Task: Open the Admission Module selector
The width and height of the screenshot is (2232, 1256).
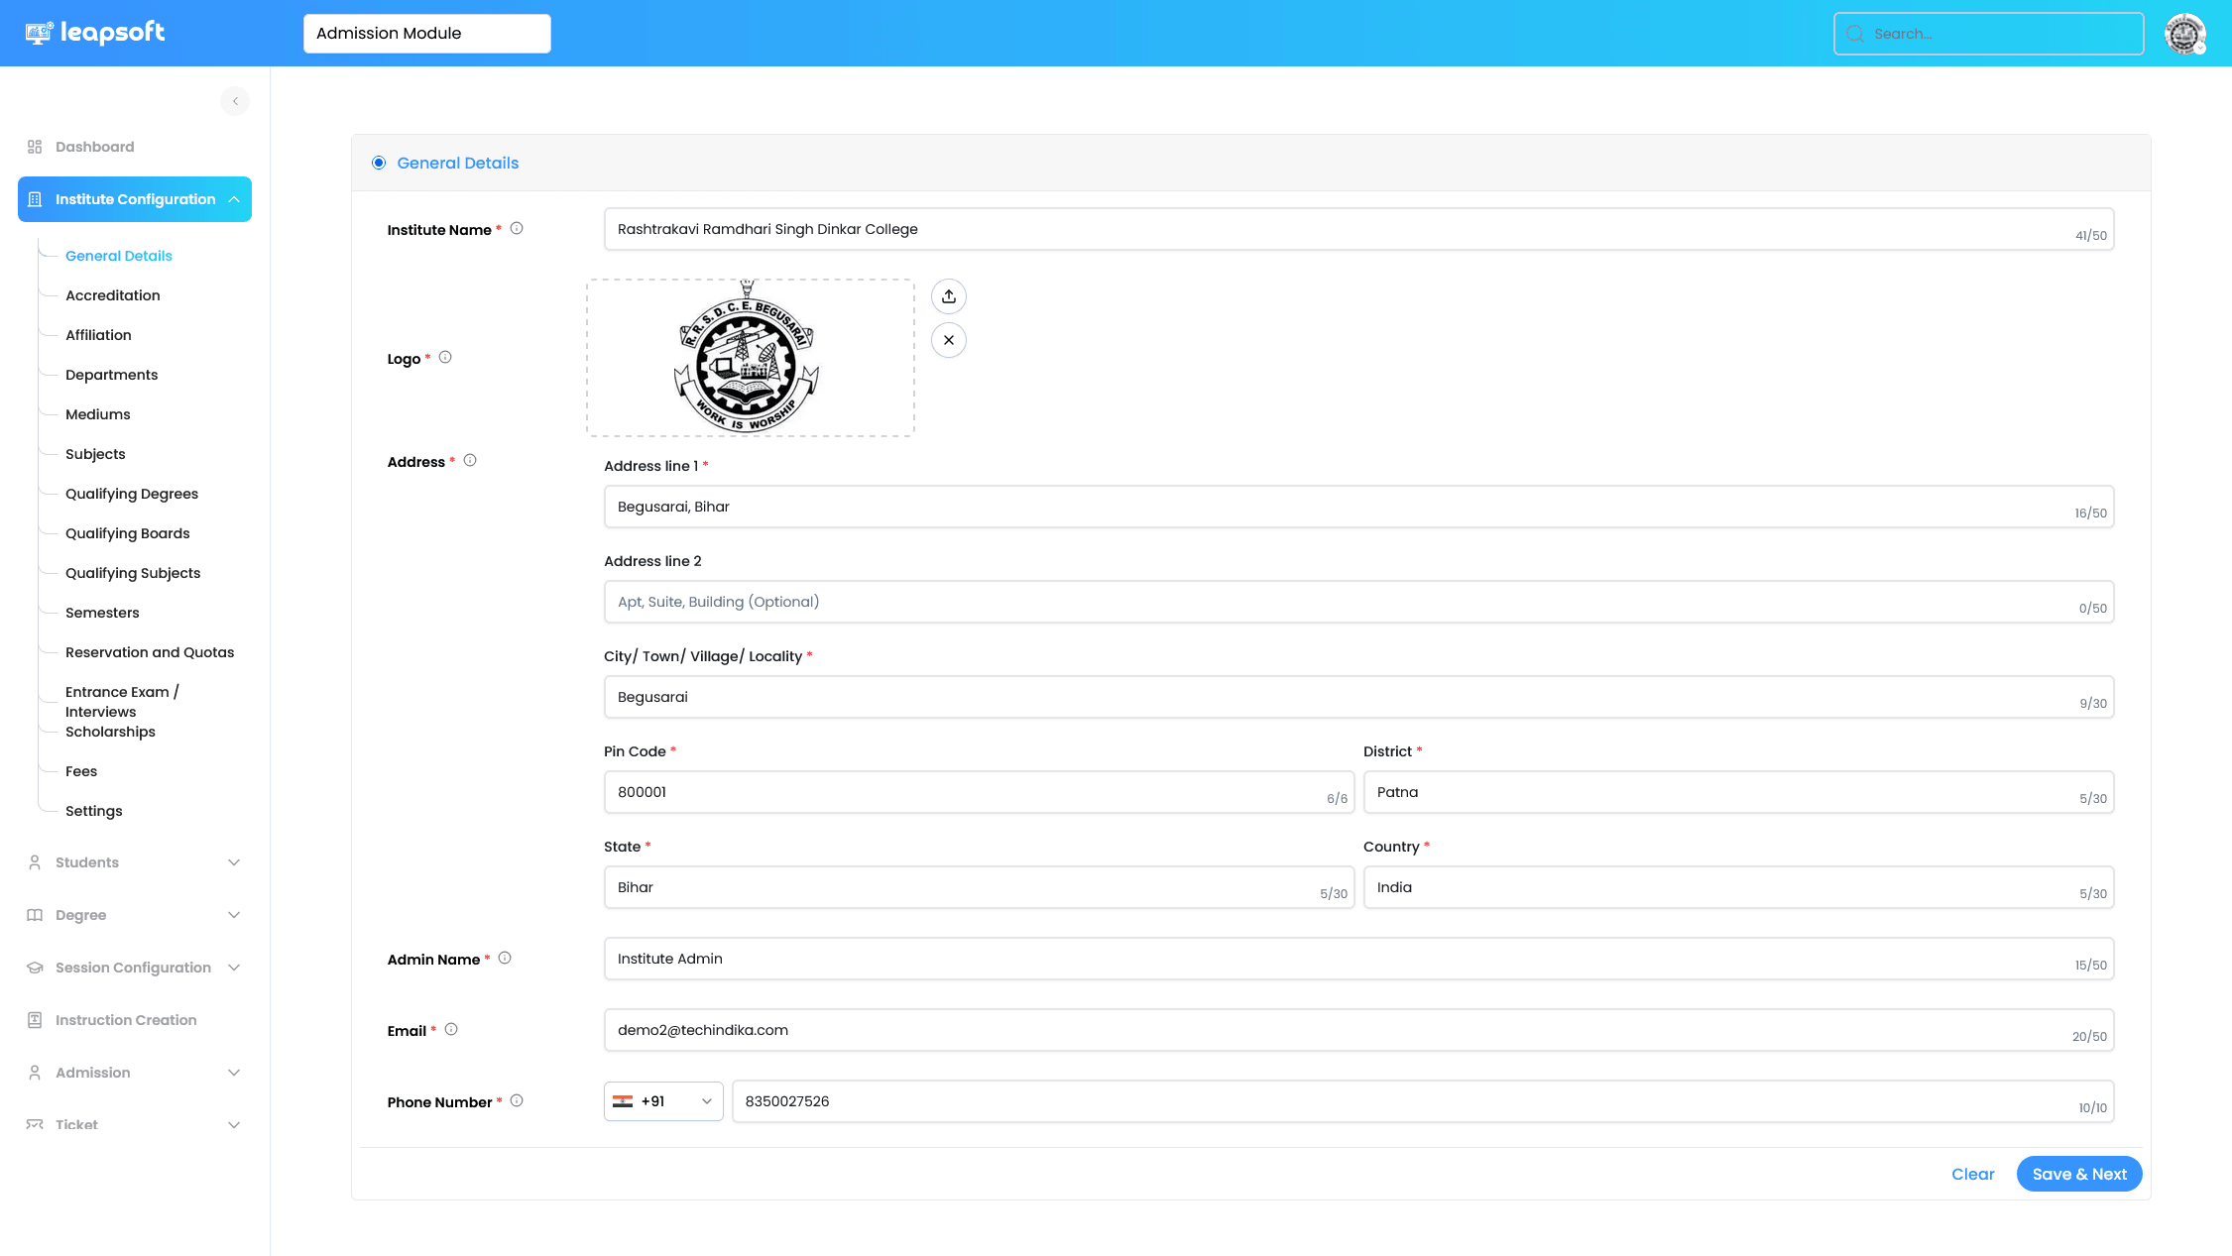Action: (427, 34)
